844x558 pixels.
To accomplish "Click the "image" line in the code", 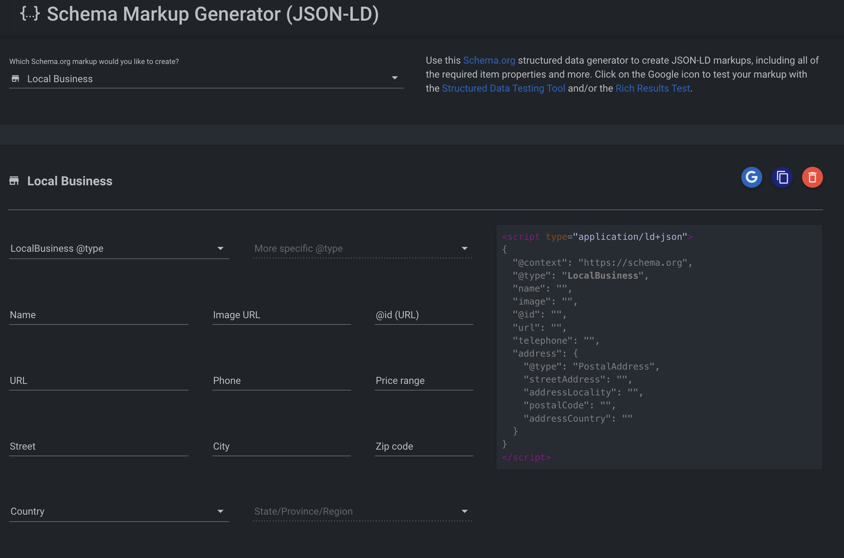I will (x=545, y=301).
